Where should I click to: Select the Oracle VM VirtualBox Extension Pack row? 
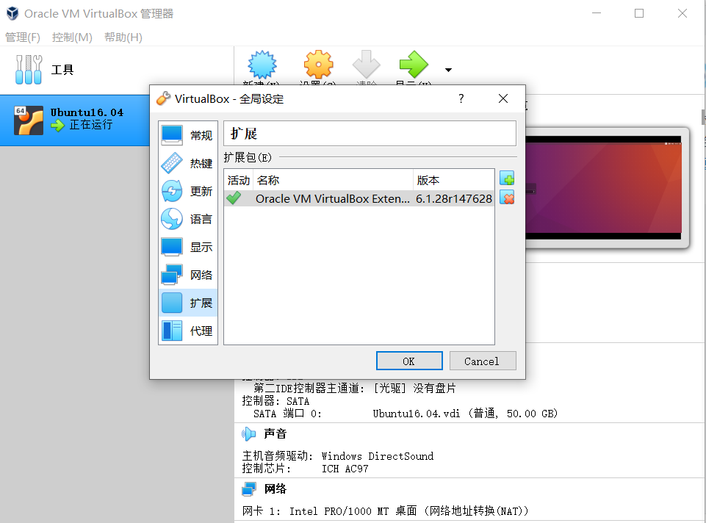pyautogui.click(x=359, y=198)
